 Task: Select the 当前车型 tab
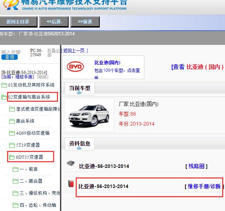(x=80, y=88)
